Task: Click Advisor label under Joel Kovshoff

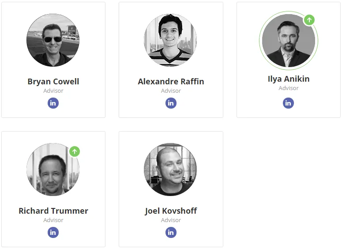Action: tap(171, 220)
